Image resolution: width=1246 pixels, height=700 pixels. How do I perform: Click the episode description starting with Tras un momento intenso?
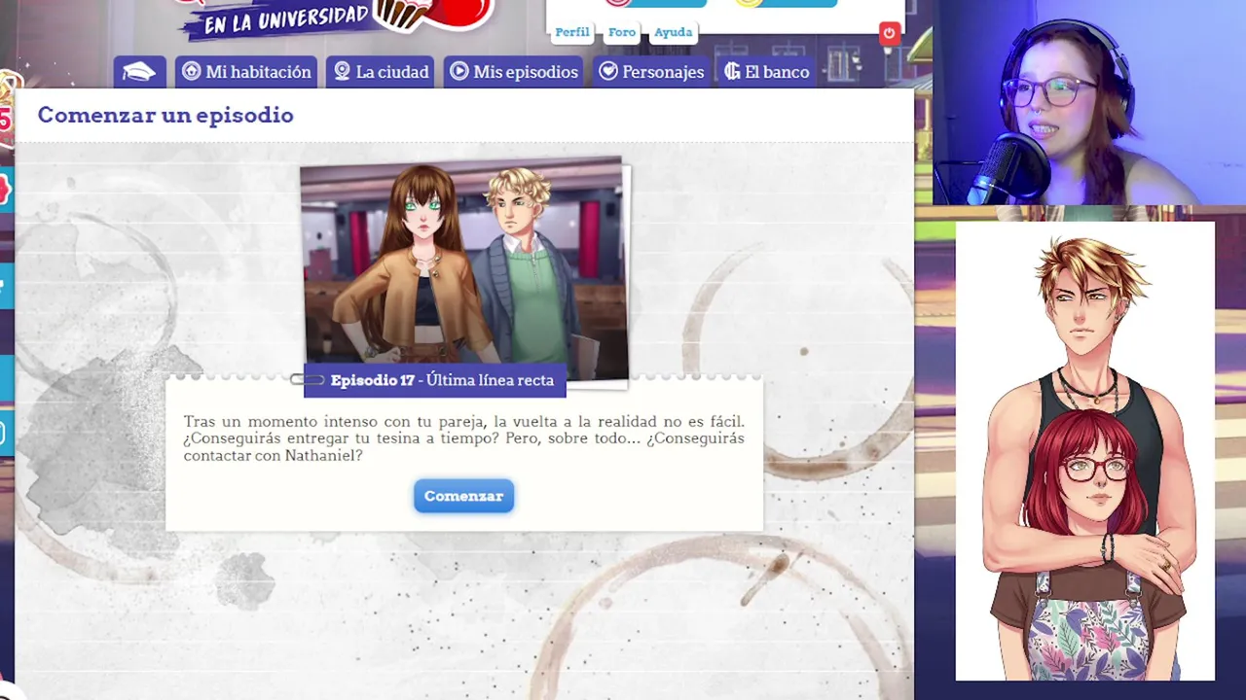(463, 438)
